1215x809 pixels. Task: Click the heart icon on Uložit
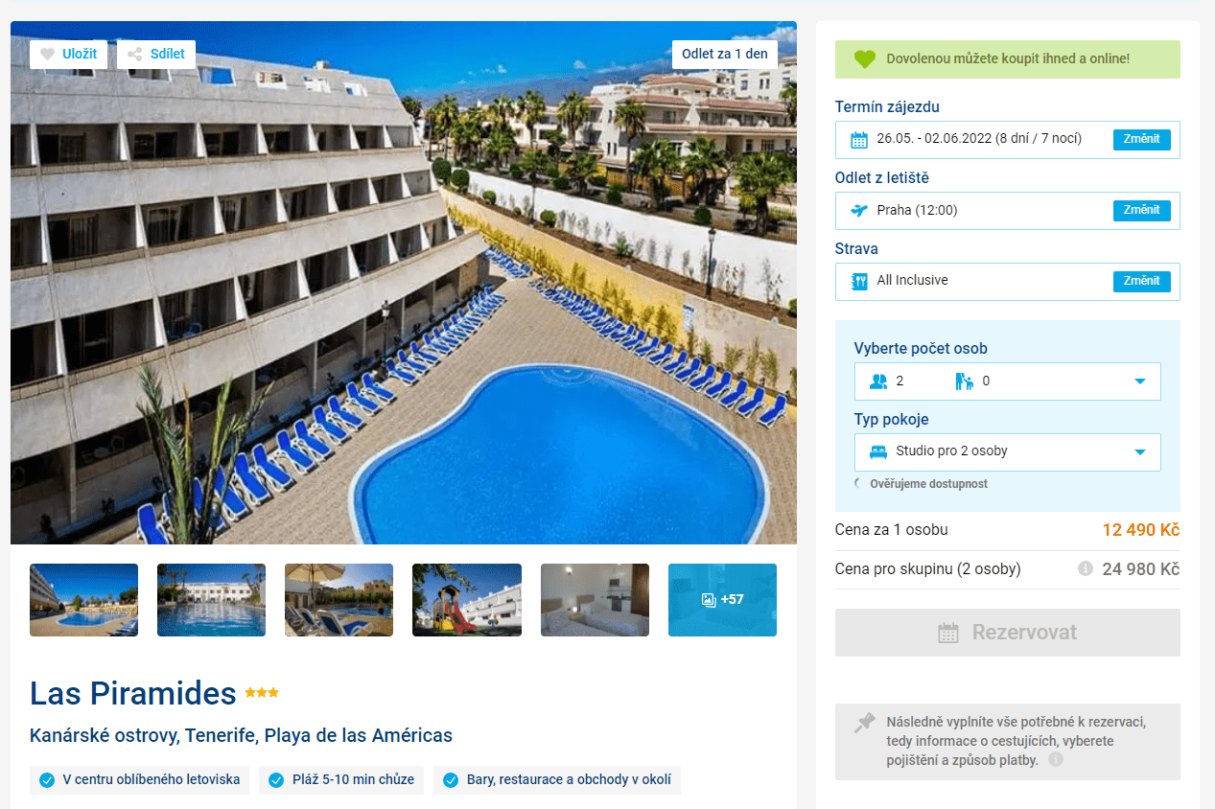click(x=47, y=55)
